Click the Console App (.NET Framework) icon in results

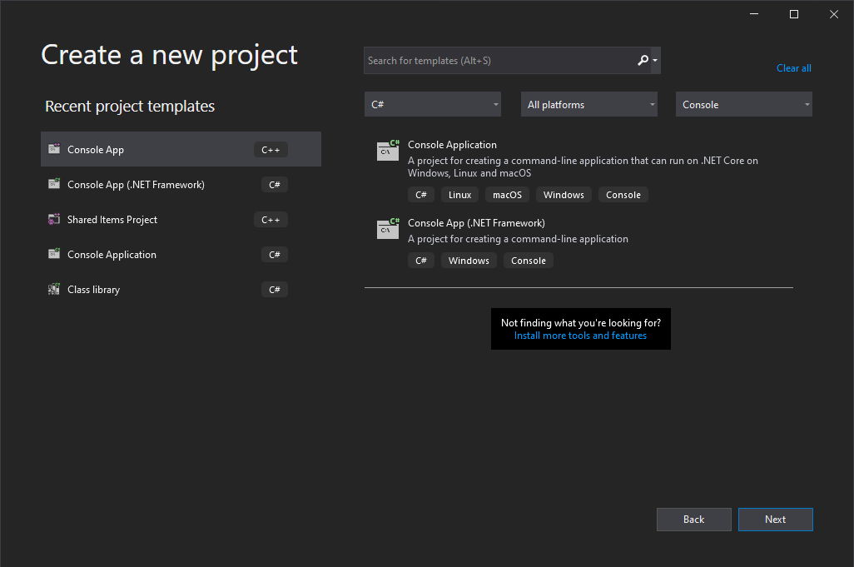point(388,229)
